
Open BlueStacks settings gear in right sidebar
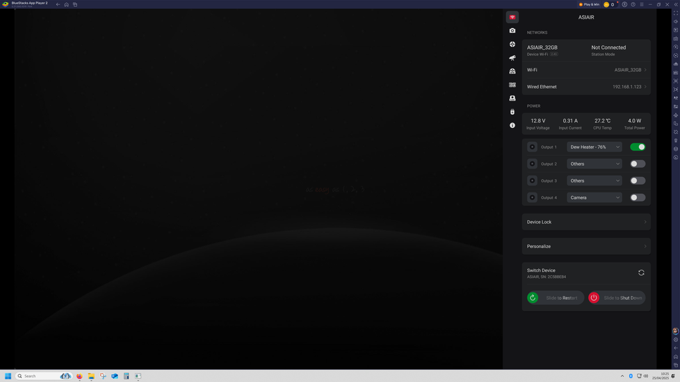coord(675,340)
